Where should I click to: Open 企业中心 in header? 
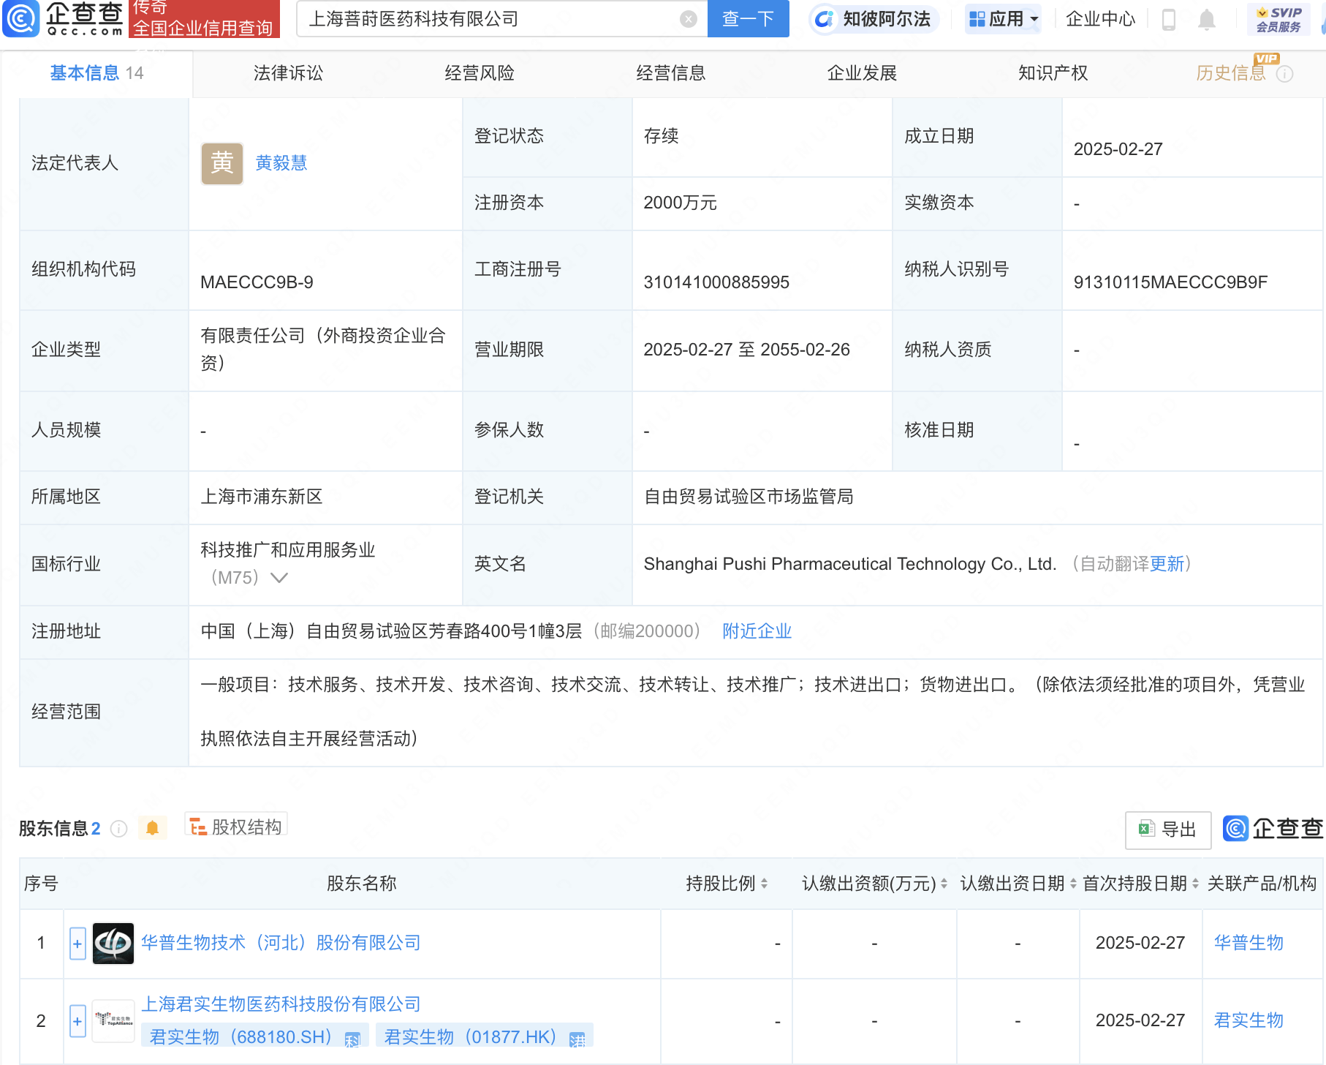pos(1101,19)
